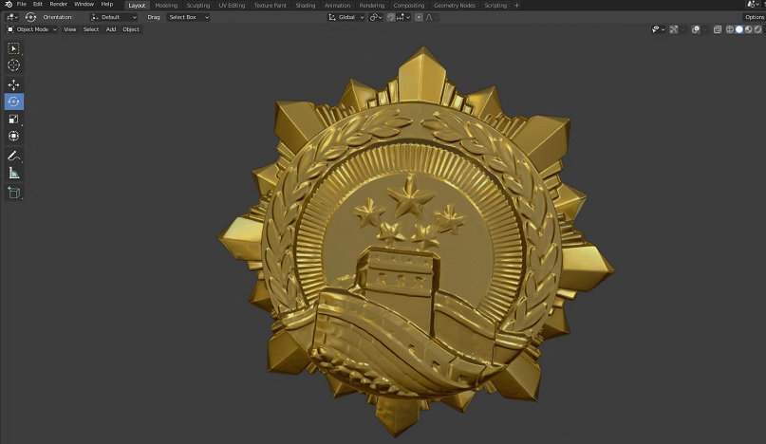Switch to the Texture Paint tab
The height and width of the screenshot is (444, 766).
271,6
